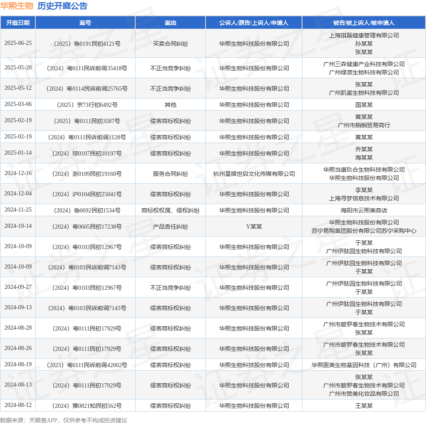Select case number (2025)粤0111民初3587号
Image resolution: width=426 pixels, height=424 pixels.
(x=85, y=121)
